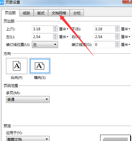Increase gutter width 装订线宽 with up arrow
This screenshot has height=141, width=132.
[117, 43]
